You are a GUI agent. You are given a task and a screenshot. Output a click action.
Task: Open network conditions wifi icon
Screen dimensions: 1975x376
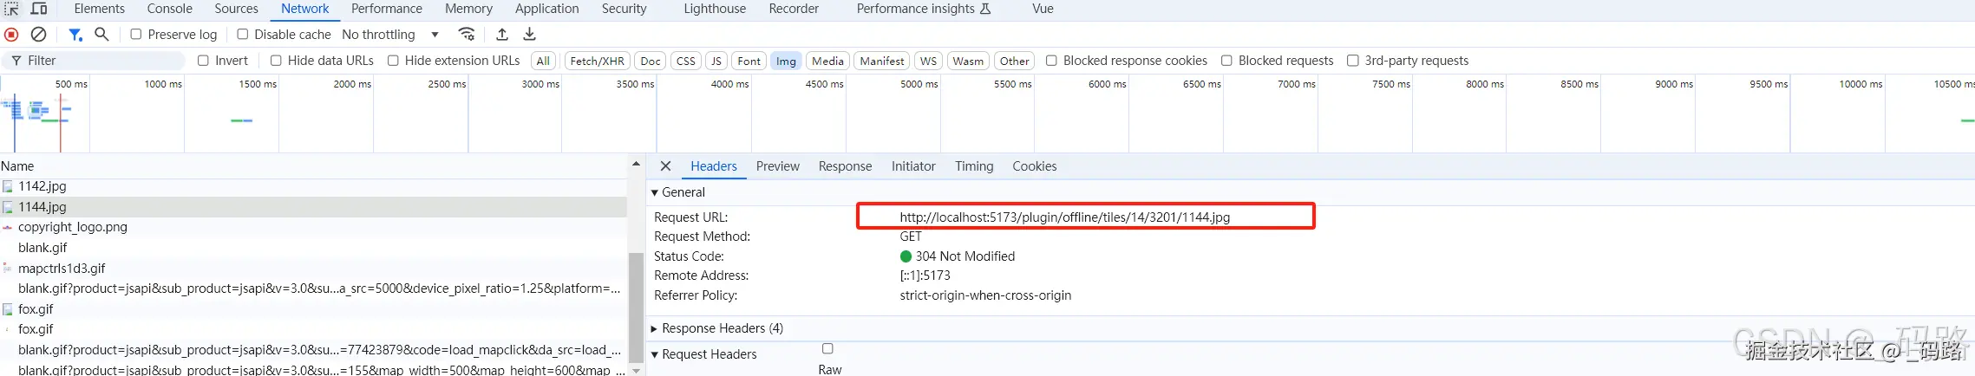pos(467,35)
